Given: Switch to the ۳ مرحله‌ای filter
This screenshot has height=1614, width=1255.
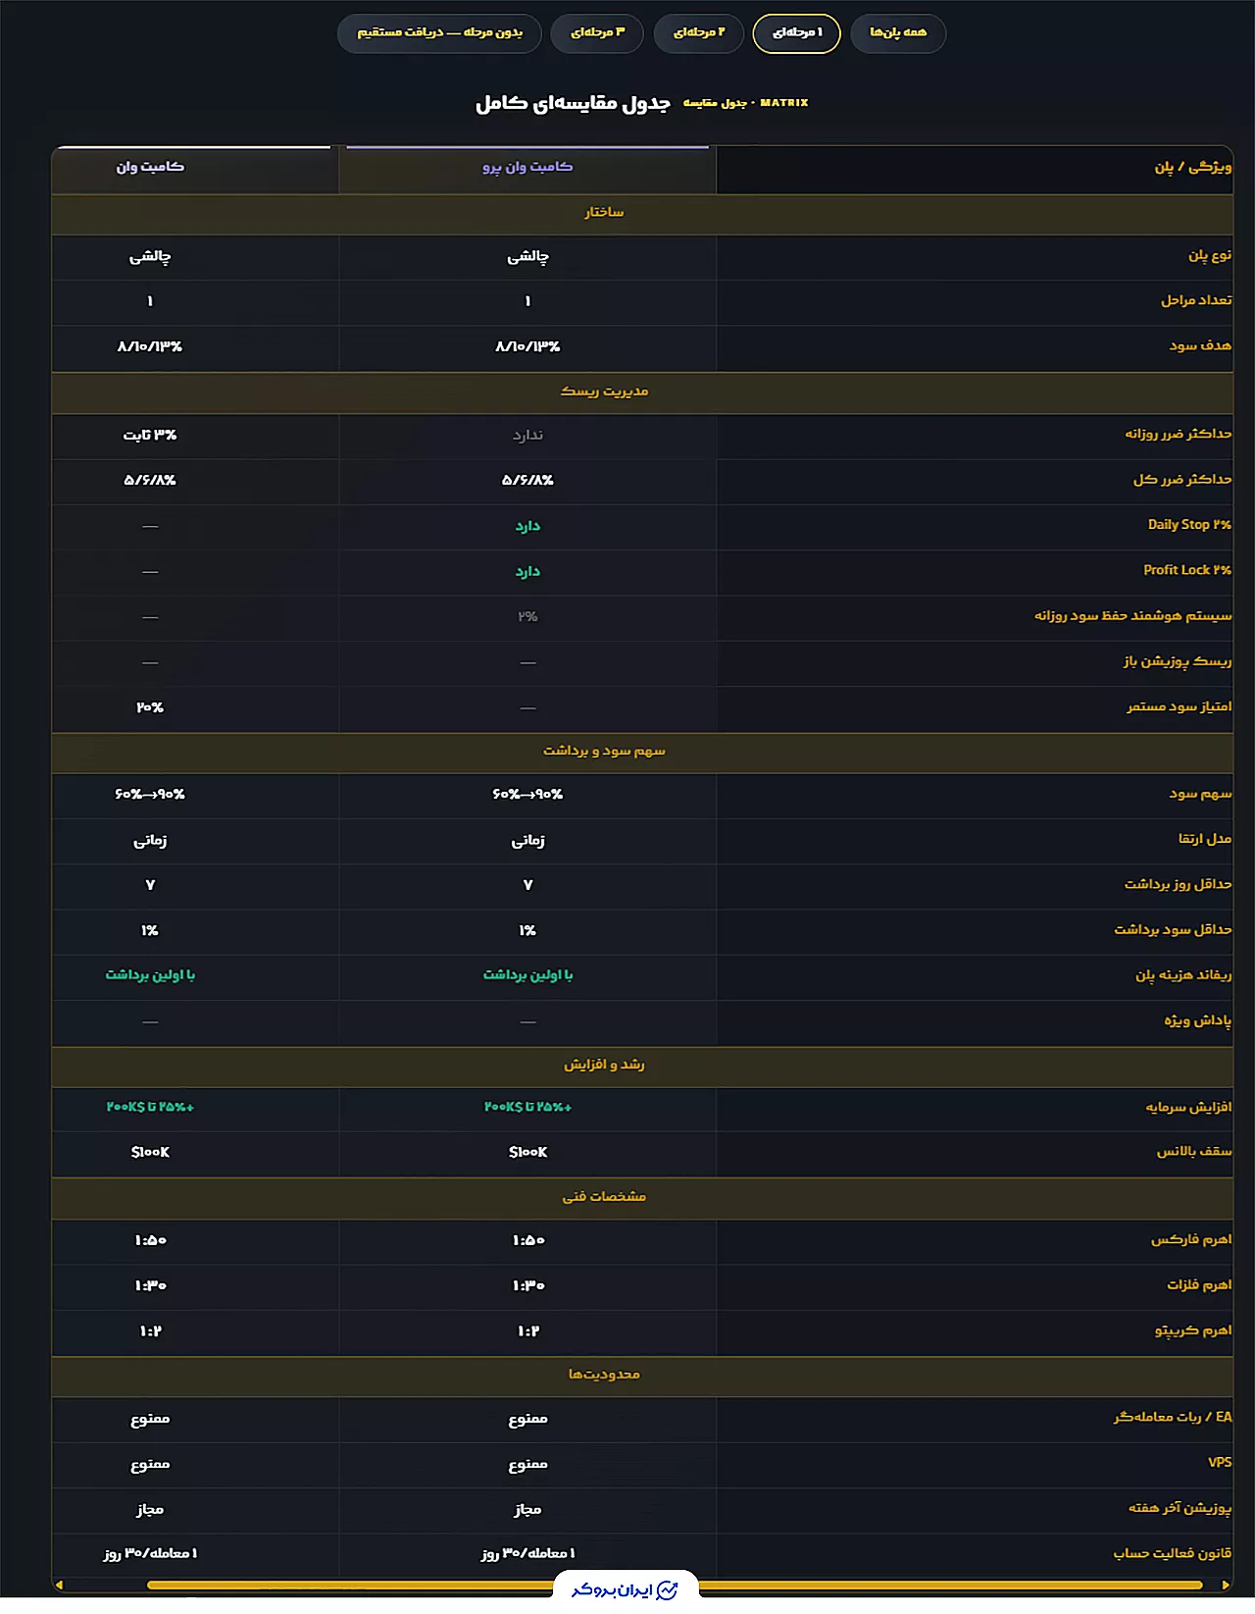Looking at the screenshot, I should (x=597, y=33).
